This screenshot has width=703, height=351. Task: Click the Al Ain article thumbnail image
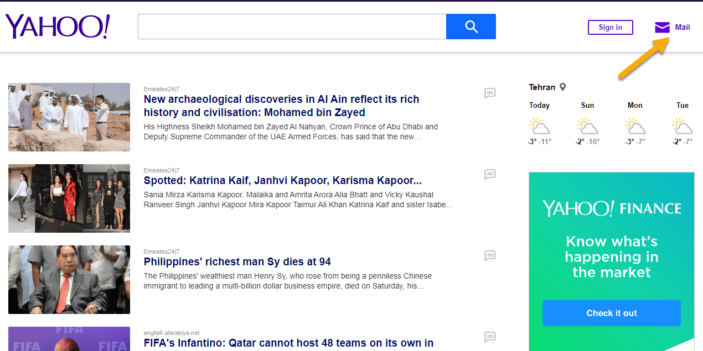click(69, 117)
